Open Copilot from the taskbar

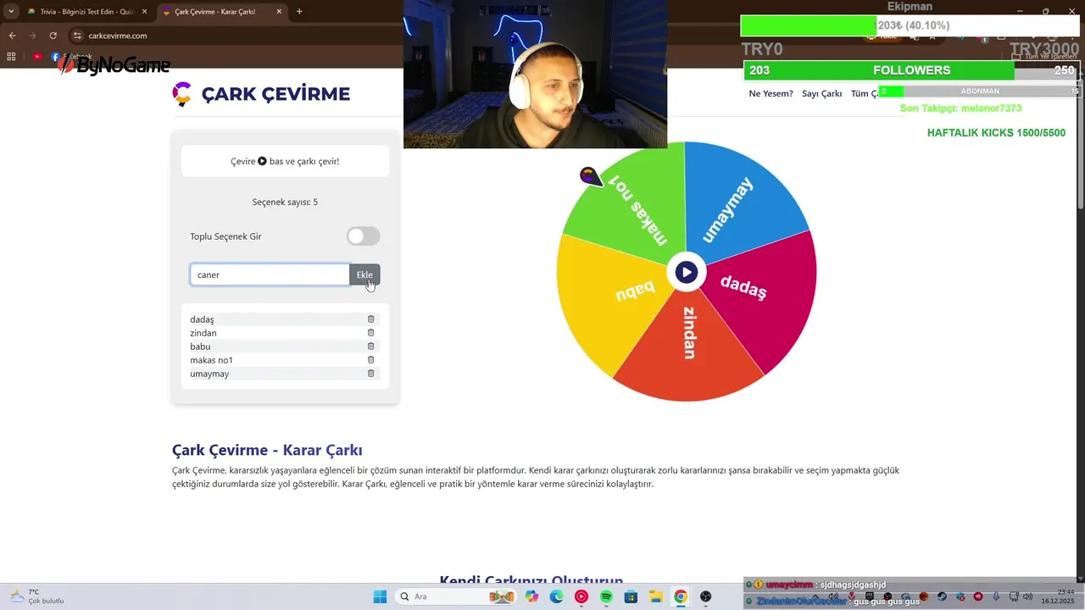(x=531, y=596)
